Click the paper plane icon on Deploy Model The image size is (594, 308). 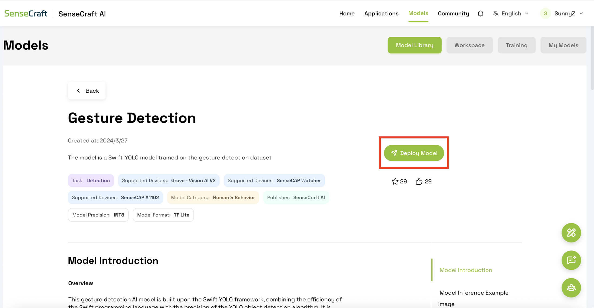coord(394,153)
